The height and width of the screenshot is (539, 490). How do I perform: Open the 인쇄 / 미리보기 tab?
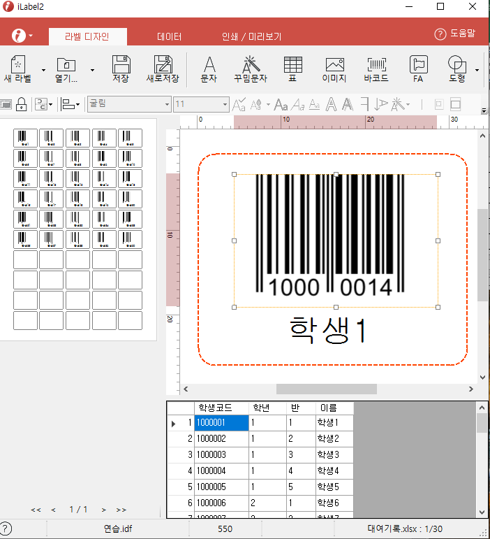[251, 36]
